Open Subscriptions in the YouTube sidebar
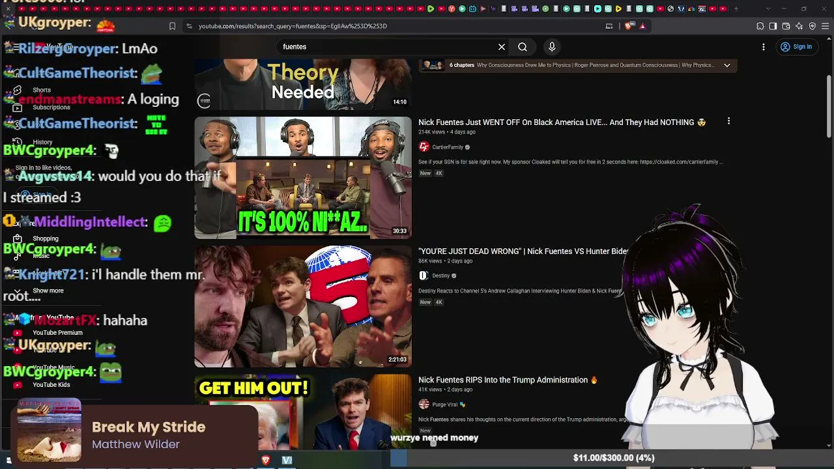Viewport: 834px width, 469px height. (51, 107)
